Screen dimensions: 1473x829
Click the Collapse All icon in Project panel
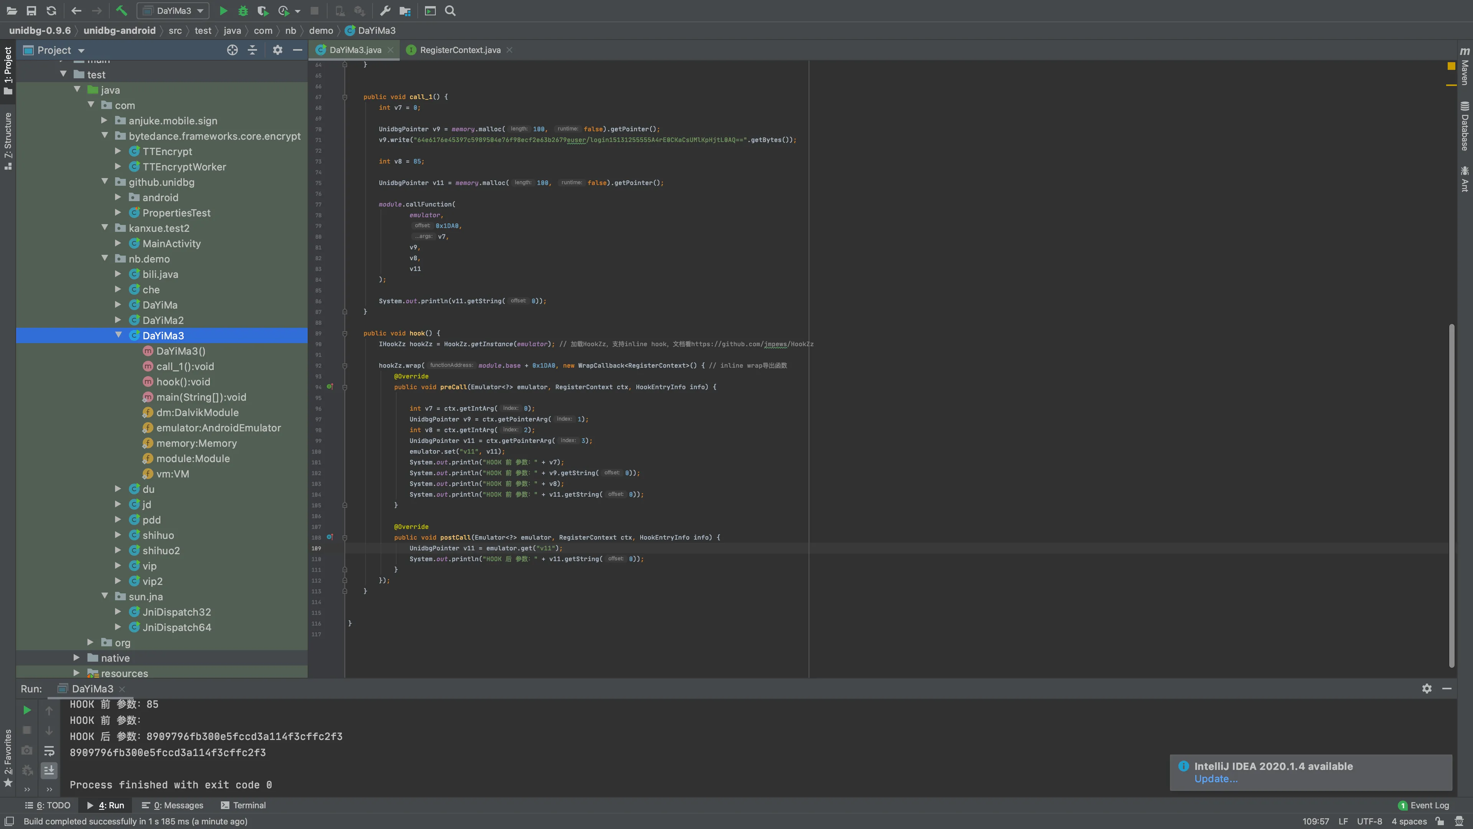coord(252,50)
